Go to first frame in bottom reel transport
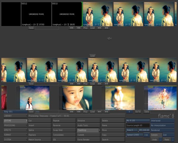Image resolution: width=178 pixels, height=143 pixels. (x=71, y=112)
